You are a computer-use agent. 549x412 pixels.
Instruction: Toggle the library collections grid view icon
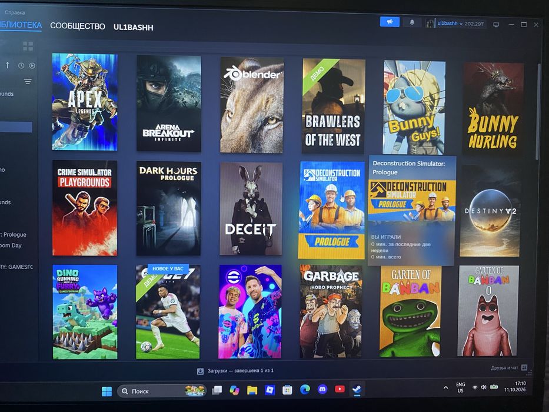28,46
